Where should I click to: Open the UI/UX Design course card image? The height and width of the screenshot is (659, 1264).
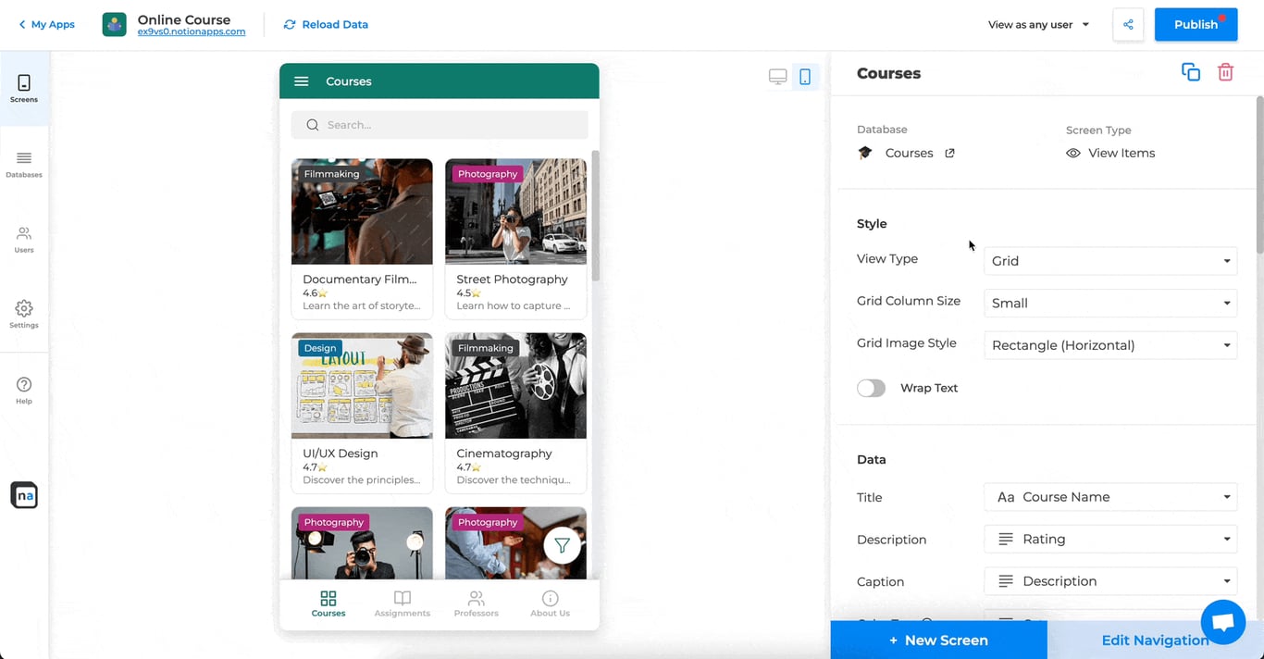pos(362,386)
